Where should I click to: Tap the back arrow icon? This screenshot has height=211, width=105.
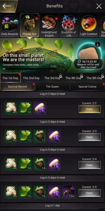click(7, 6)
